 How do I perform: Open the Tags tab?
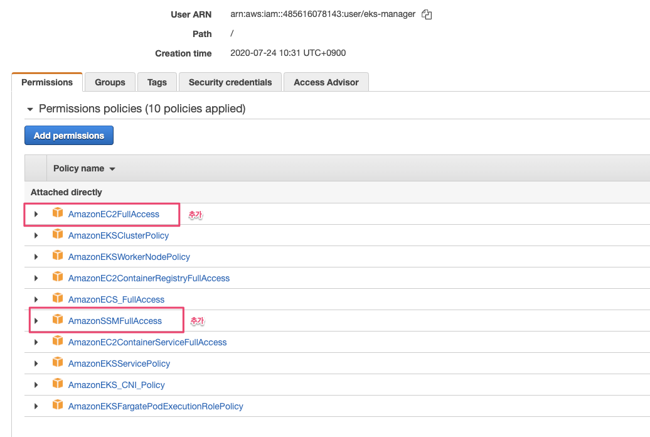coord(157,82)
